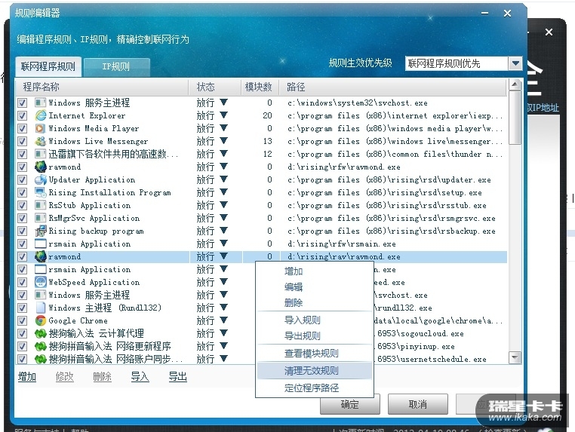This screenshot has height=432, width=575.
Task: Click the list scrollbar down arrow
Action: 515,357
